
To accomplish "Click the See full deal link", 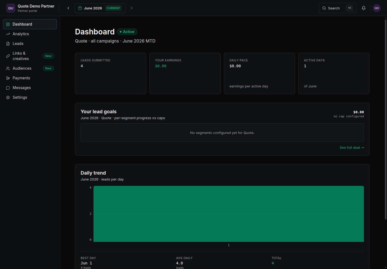I will tap(352, 148).
